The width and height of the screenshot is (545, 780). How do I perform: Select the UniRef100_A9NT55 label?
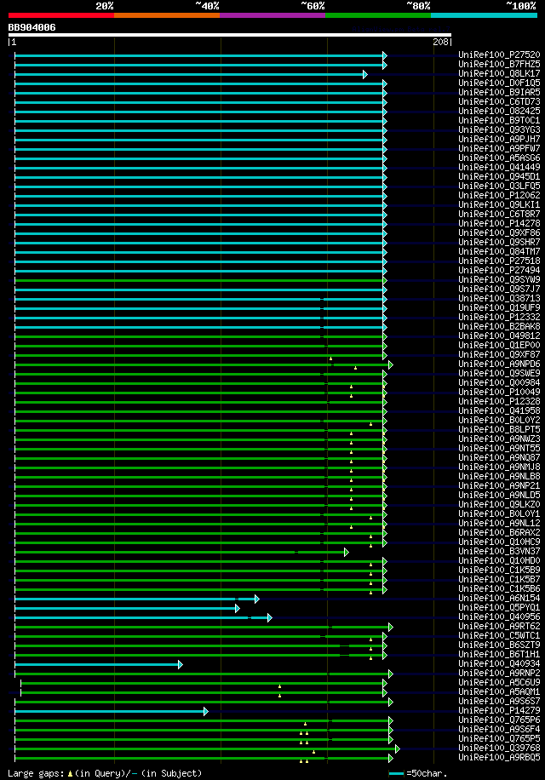tap(499, 448)
